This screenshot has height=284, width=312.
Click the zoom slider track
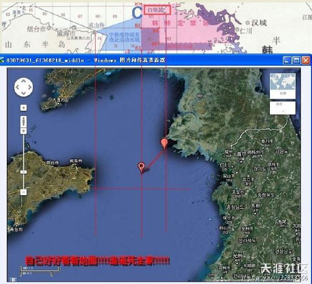[x=23, y=156]
